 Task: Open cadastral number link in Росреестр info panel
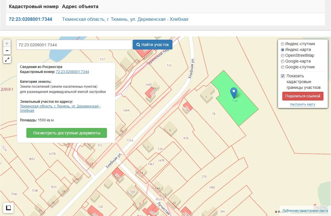pos(72,72)
